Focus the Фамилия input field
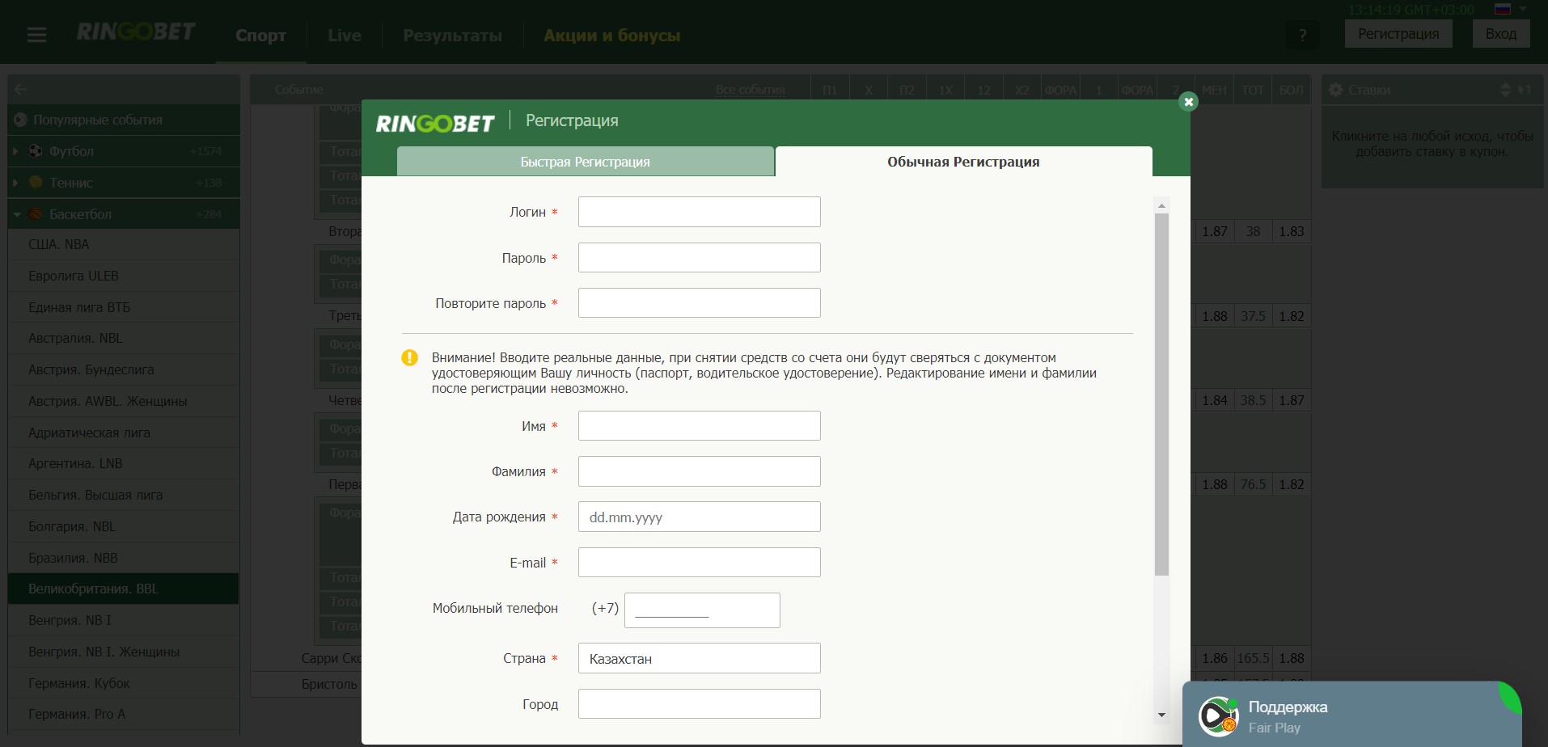The width and height of the screenshot is (1548, 747). coord(700,471)
